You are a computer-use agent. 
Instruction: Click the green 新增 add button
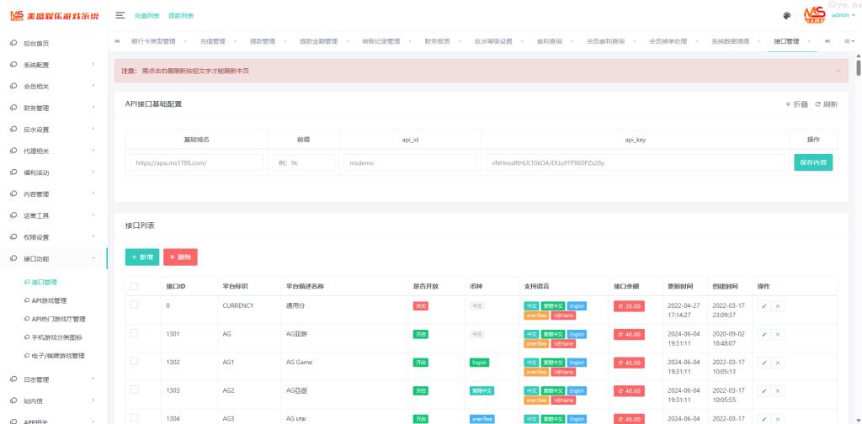(x=143, y=257)
